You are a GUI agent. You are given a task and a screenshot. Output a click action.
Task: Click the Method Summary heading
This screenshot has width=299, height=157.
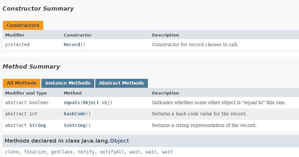pos(31,67)
